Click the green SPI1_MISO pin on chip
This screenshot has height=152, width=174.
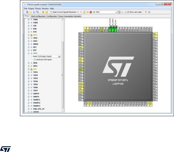point(113,30)
